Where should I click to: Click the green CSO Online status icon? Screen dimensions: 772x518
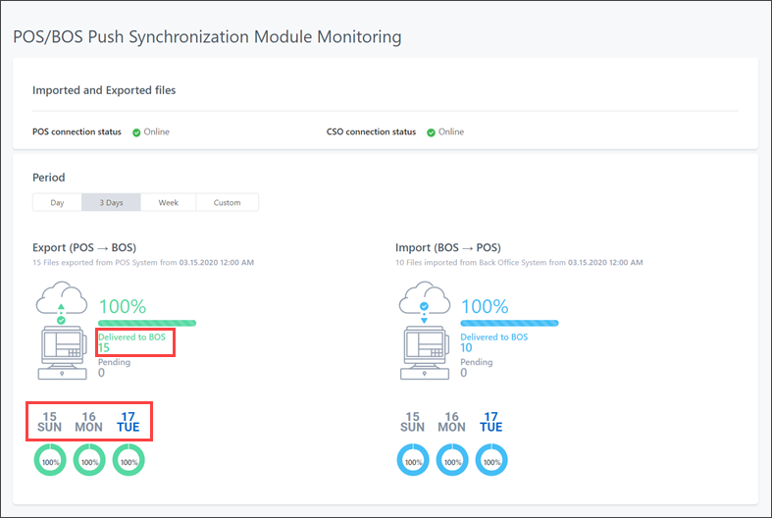(431, 132)
